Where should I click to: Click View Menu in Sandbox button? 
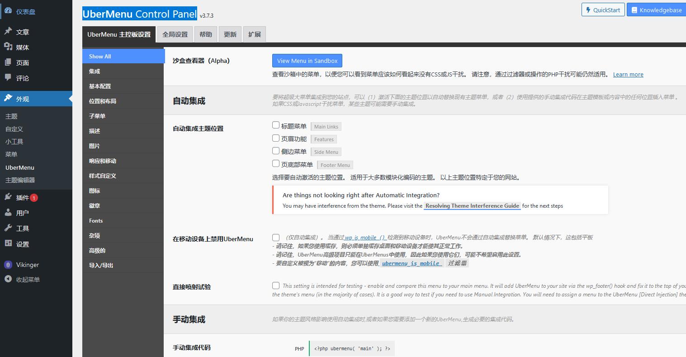[x=307, y=61]
